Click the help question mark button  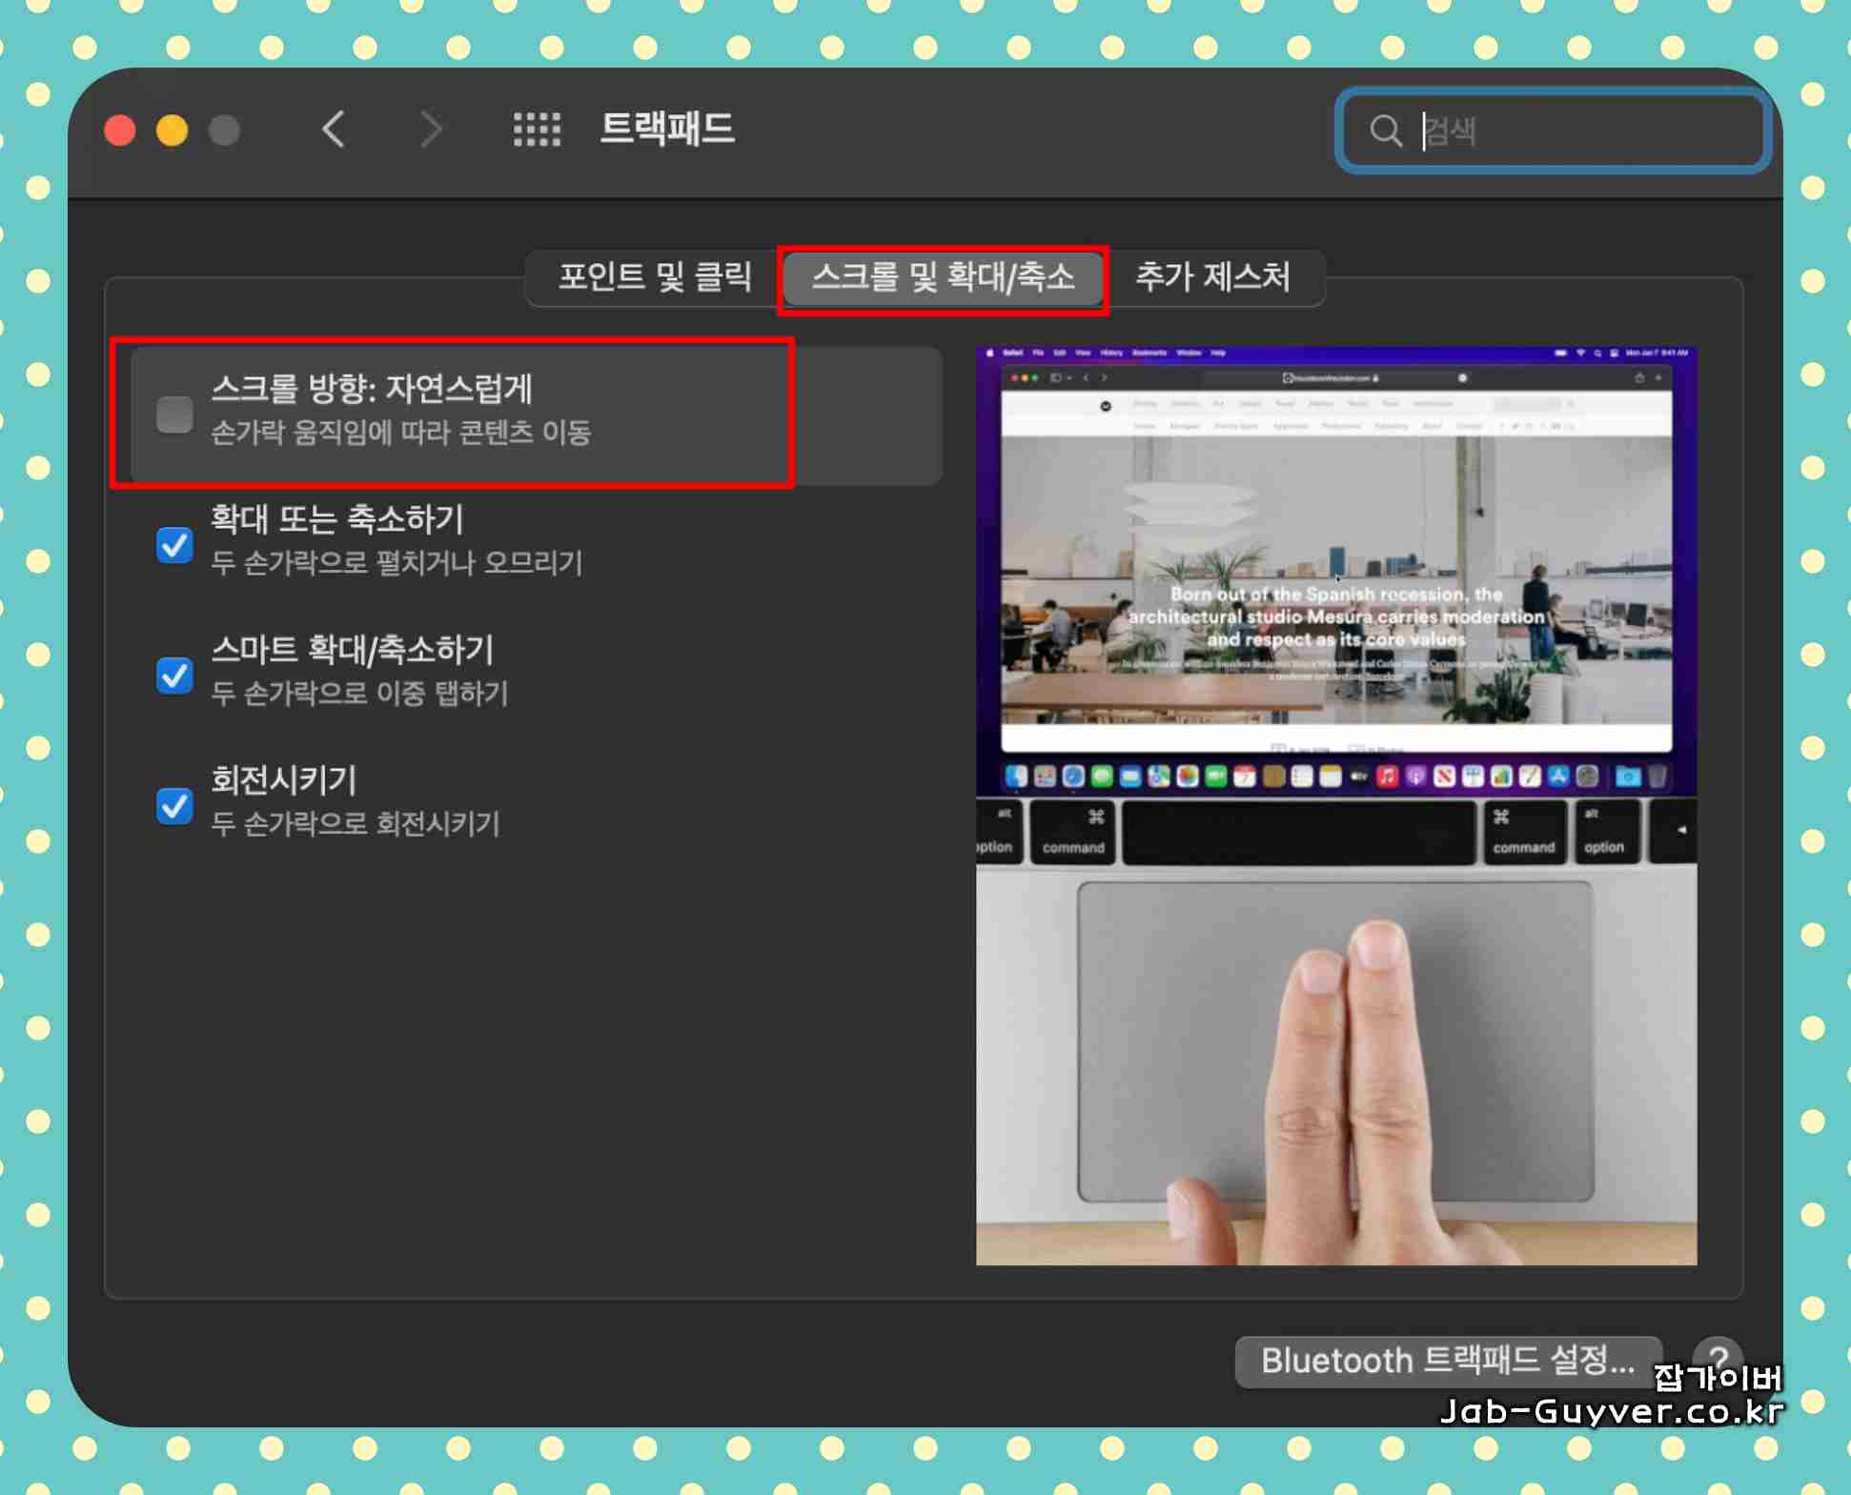point(1718,1357)
